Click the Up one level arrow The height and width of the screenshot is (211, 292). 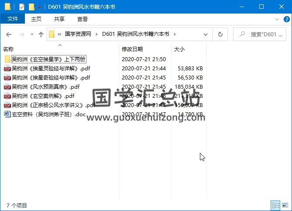(41, 35)
